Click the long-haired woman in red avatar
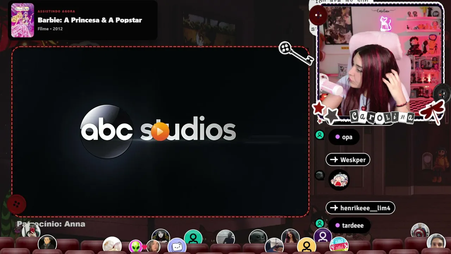 coord(290,238)
